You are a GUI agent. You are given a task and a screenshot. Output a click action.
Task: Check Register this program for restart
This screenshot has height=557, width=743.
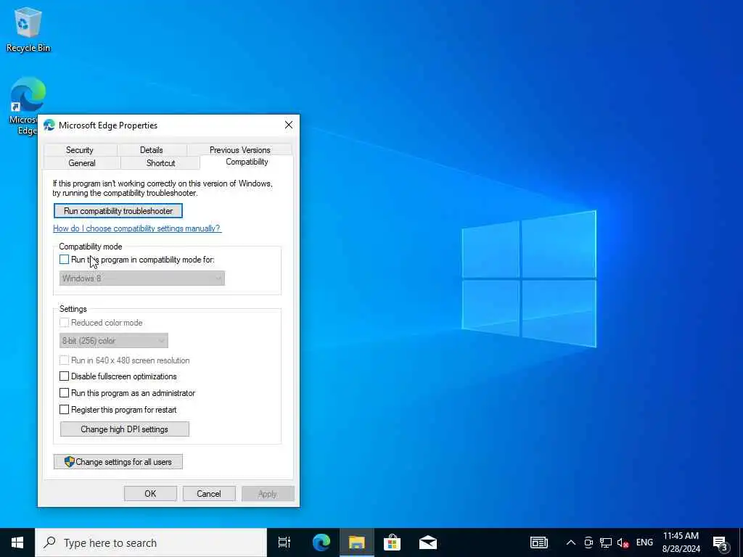pyautogui.click(x=64, y=410)
